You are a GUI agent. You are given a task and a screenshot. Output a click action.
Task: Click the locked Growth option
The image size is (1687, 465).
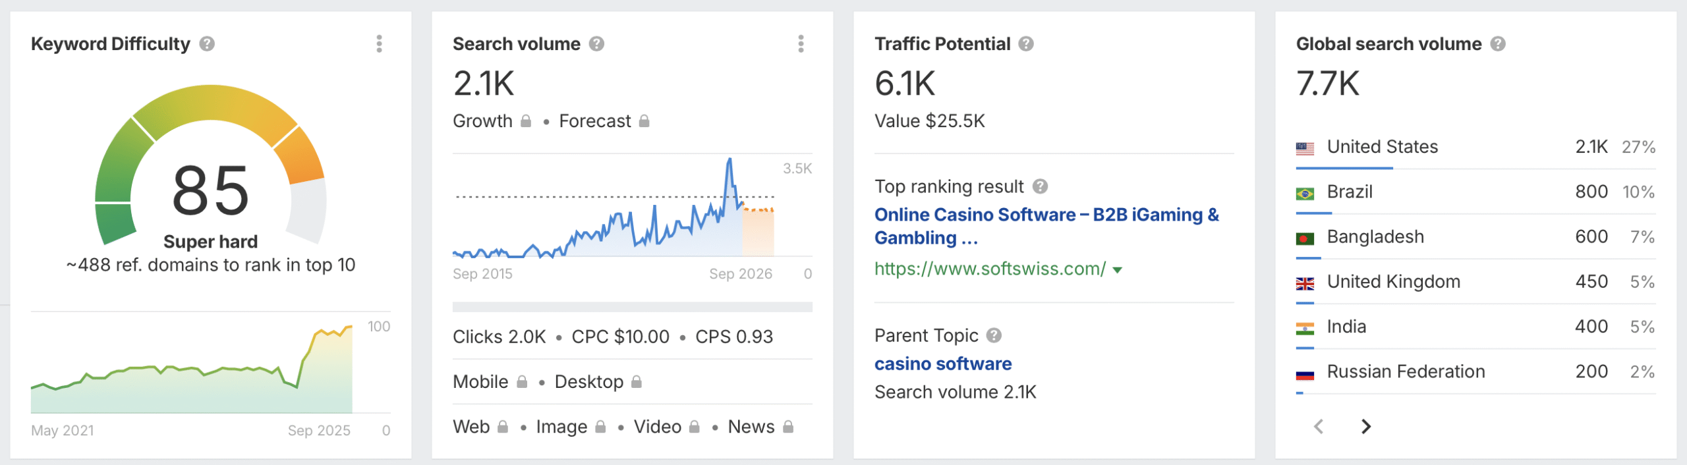coord(492,121)
